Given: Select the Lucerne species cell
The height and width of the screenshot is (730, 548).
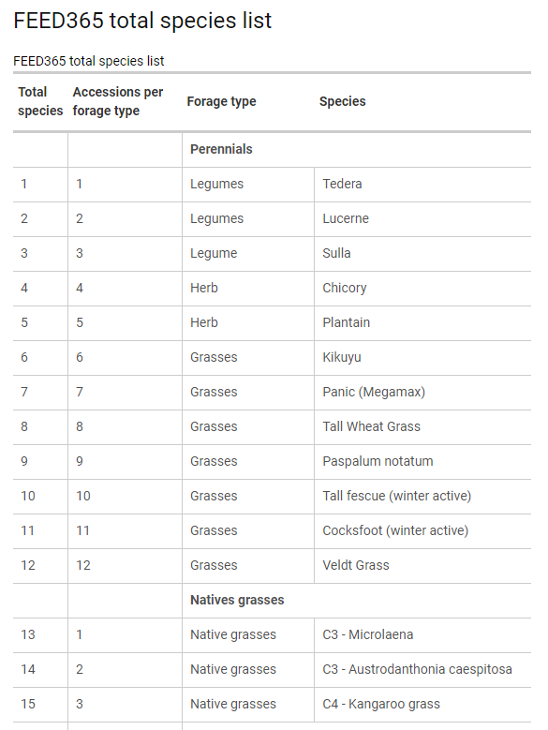Looking at the screenshot, I should (422, 219).
